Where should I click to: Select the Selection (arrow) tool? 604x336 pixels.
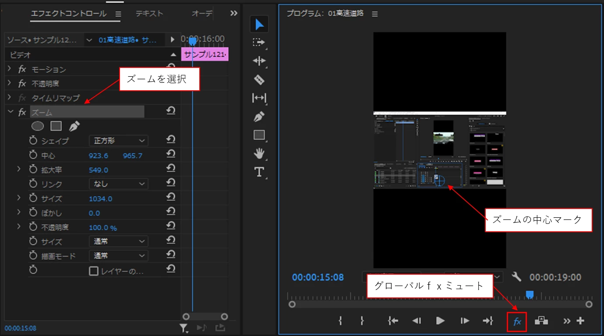(x=259, y=24)
